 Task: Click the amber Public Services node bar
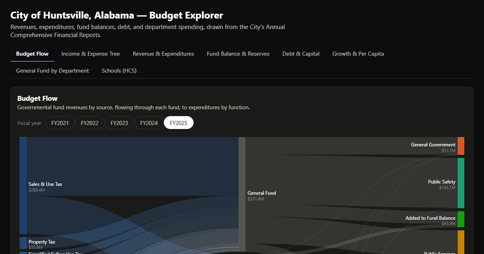tap(461, 242)
